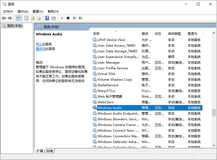The image size is (217, 160).
Task: Click the gear icon beside User Manager
Action: point(95,62)
